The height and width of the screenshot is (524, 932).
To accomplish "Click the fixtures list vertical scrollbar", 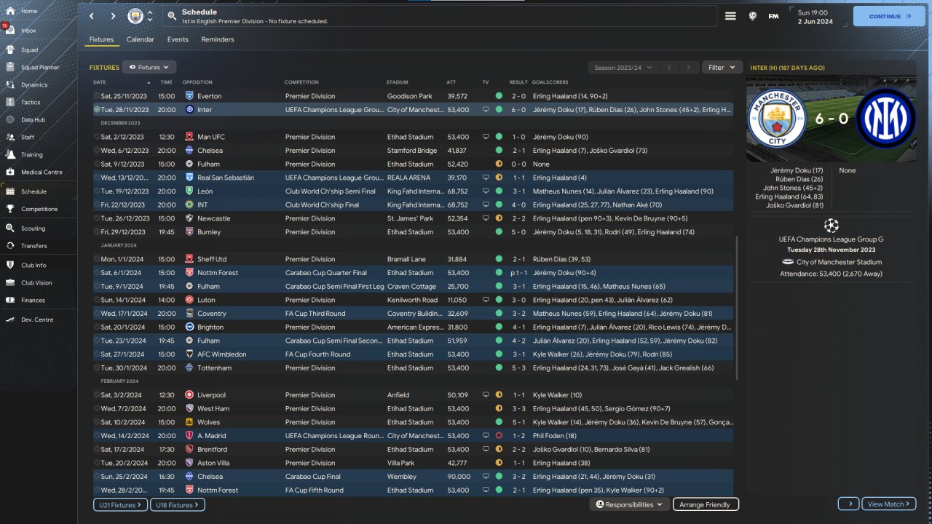I will click(x=737, y=307).
